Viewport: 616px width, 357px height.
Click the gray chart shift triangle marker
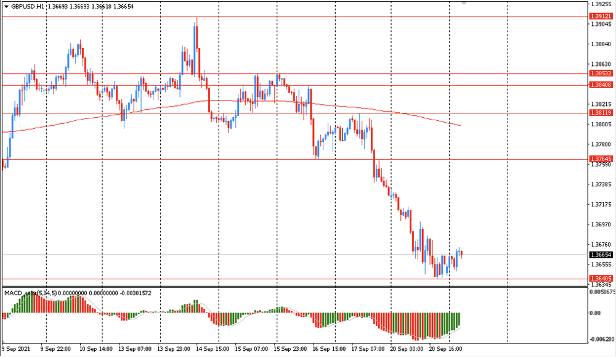(x=464, y=3)
